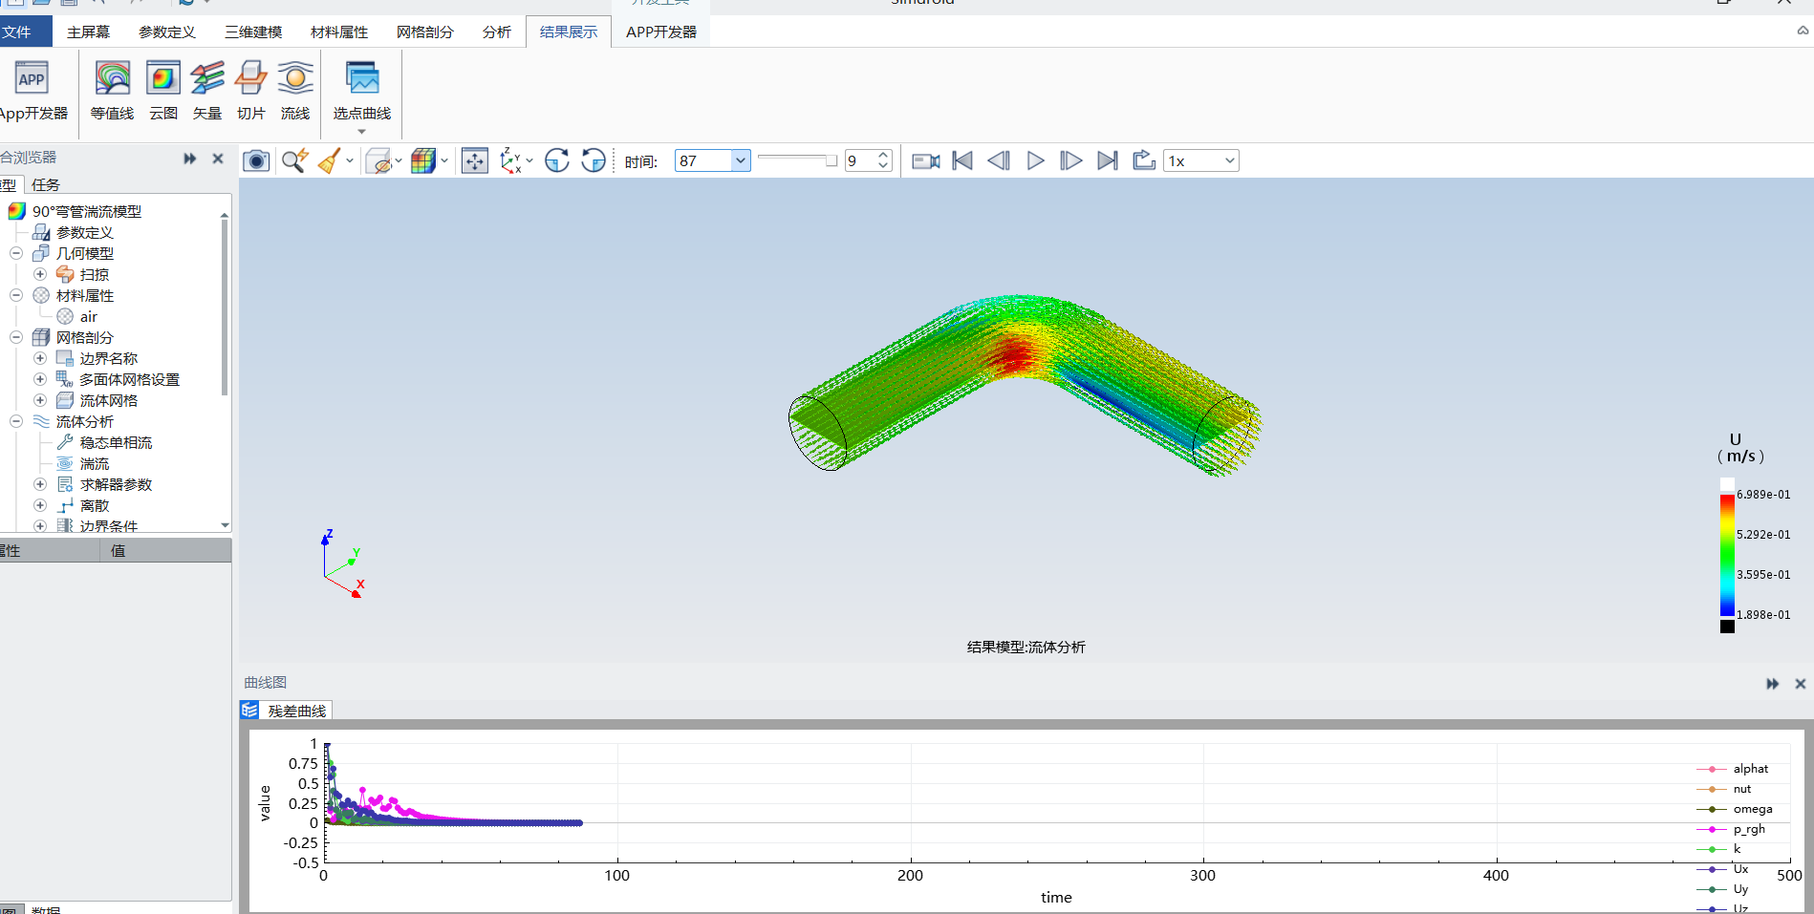1814x914 pixels.
Task: Adjust the time slider handle
Action: pyautogui.click(x=831, y=160)
